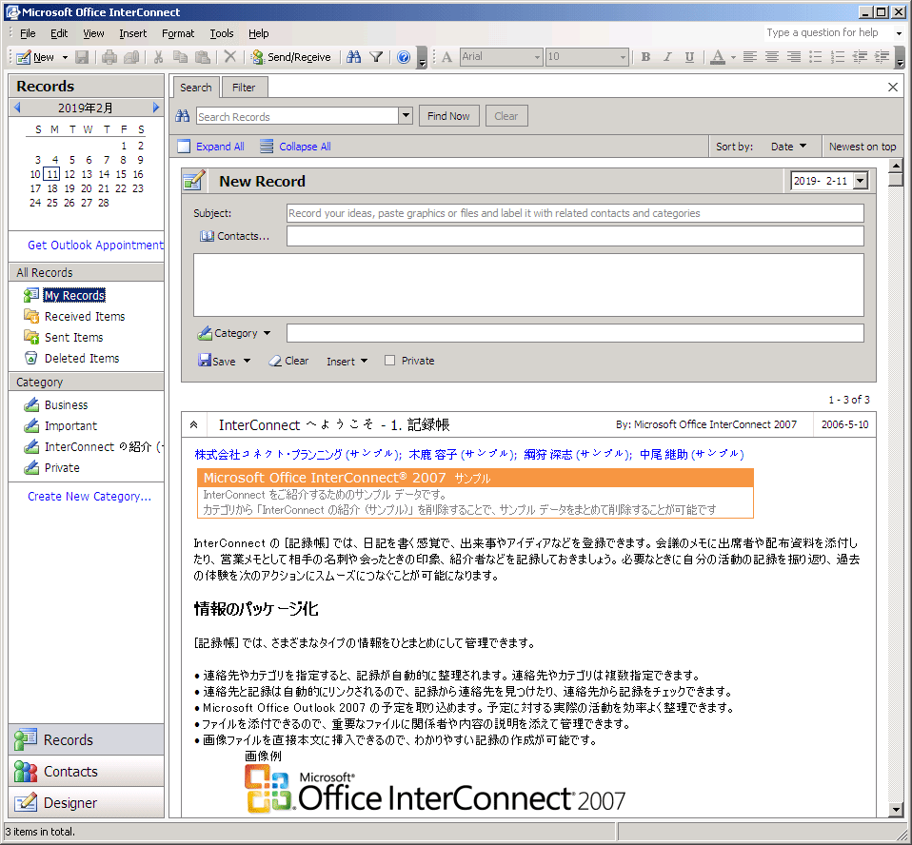Click the Find Now button

(448, 116)
